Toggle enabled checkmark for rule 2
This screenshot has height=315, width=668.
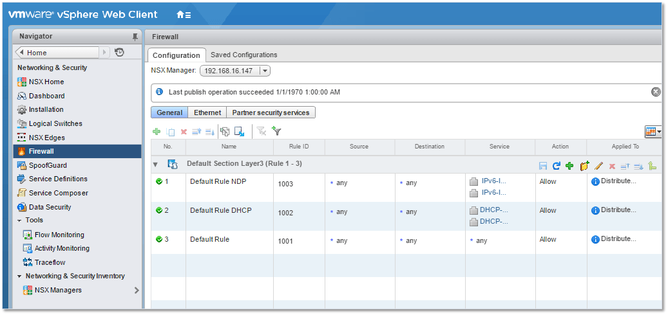159,210
